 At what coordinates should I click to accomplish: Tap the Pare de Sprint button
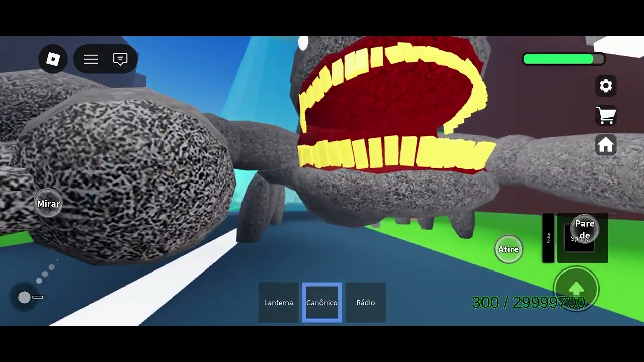tap(584, 229)
